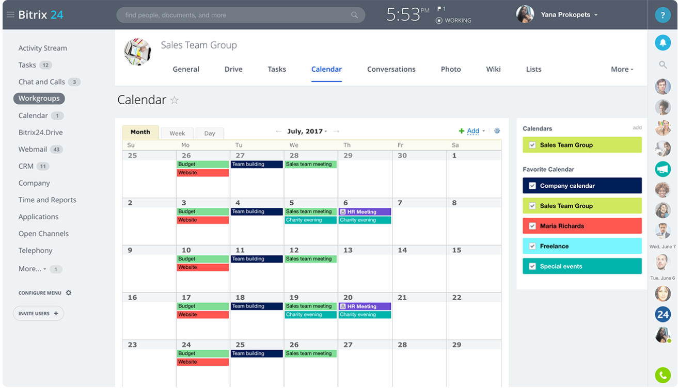
Task: Click the Invite Users button
Action: click(38, 313)
